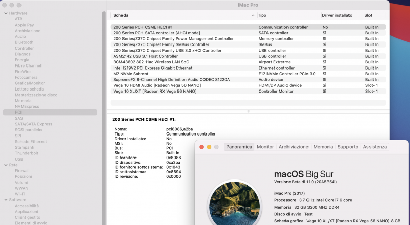Select ATA in the Hardware list
This screenshot has width=410, height=225.
point(18,19)
